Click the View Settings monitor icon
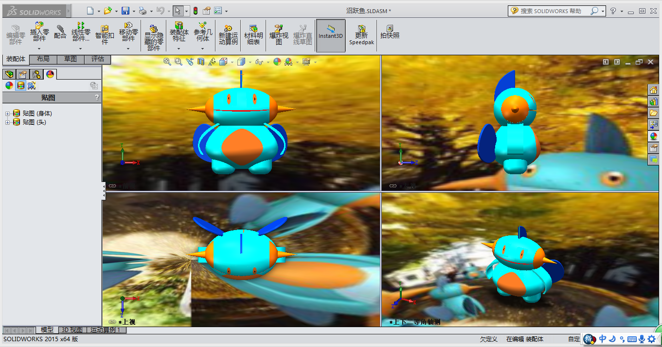This screenshot has height=347, width=662. coord(306,62)
